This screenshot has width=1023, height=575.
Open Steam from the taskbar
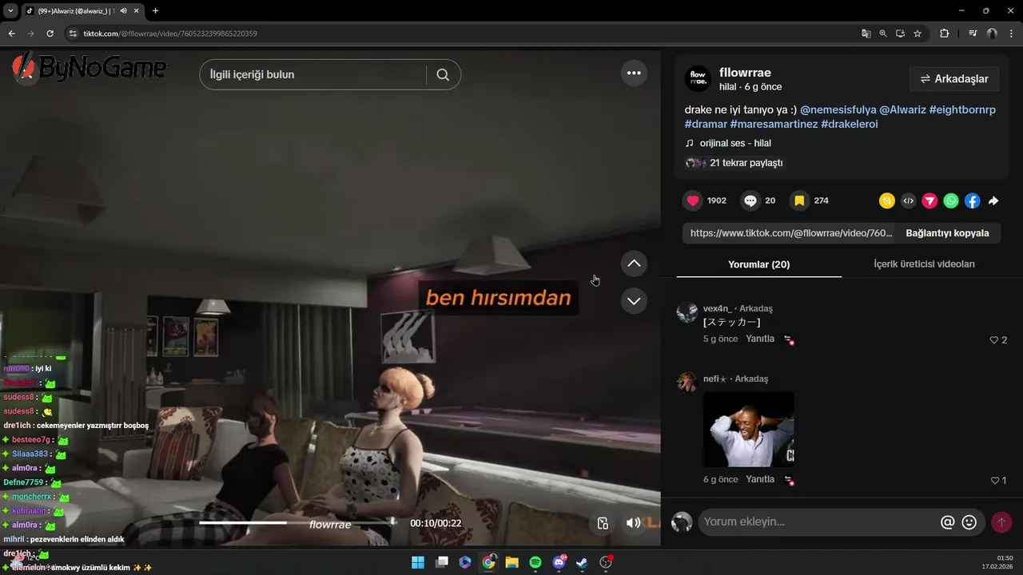[x=582, y=562]
